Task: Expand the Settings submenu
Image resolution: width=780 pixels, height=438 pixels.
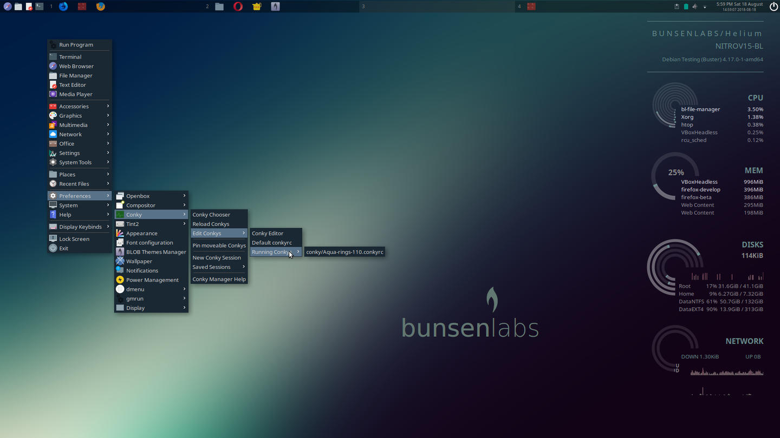Action: (80, 153)
